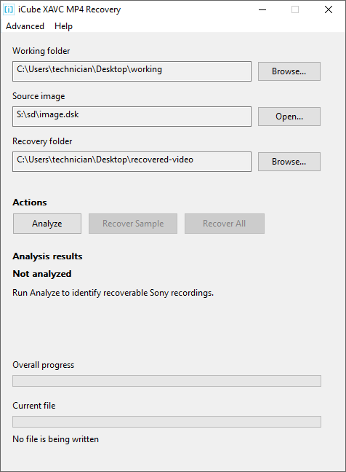Focus the Working folder path field
The image size is (346, 472).
pyautogui.click(x=132, y=71)
